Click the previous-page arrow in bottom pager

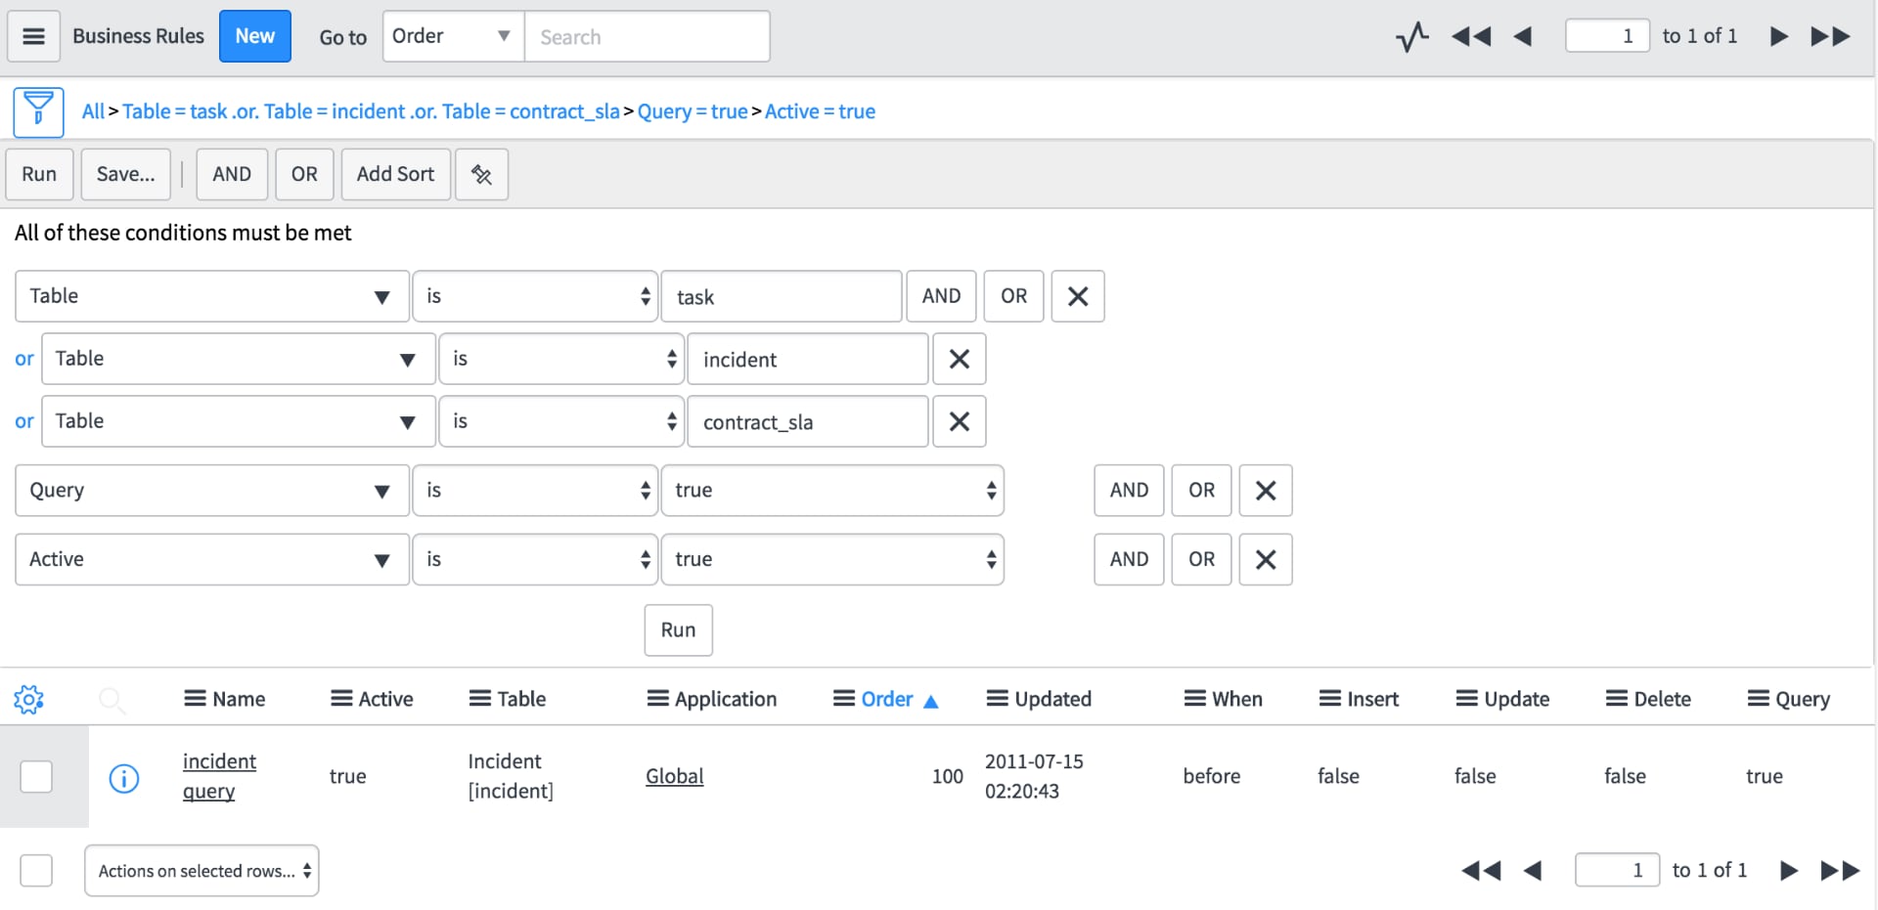pyautogui.click(x=1532, y=869)
